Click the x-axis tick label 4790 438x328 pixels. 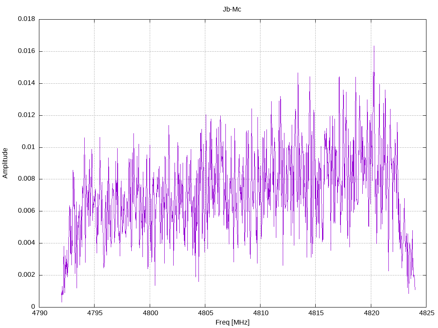pyautogui.click(x=39, y=313)
